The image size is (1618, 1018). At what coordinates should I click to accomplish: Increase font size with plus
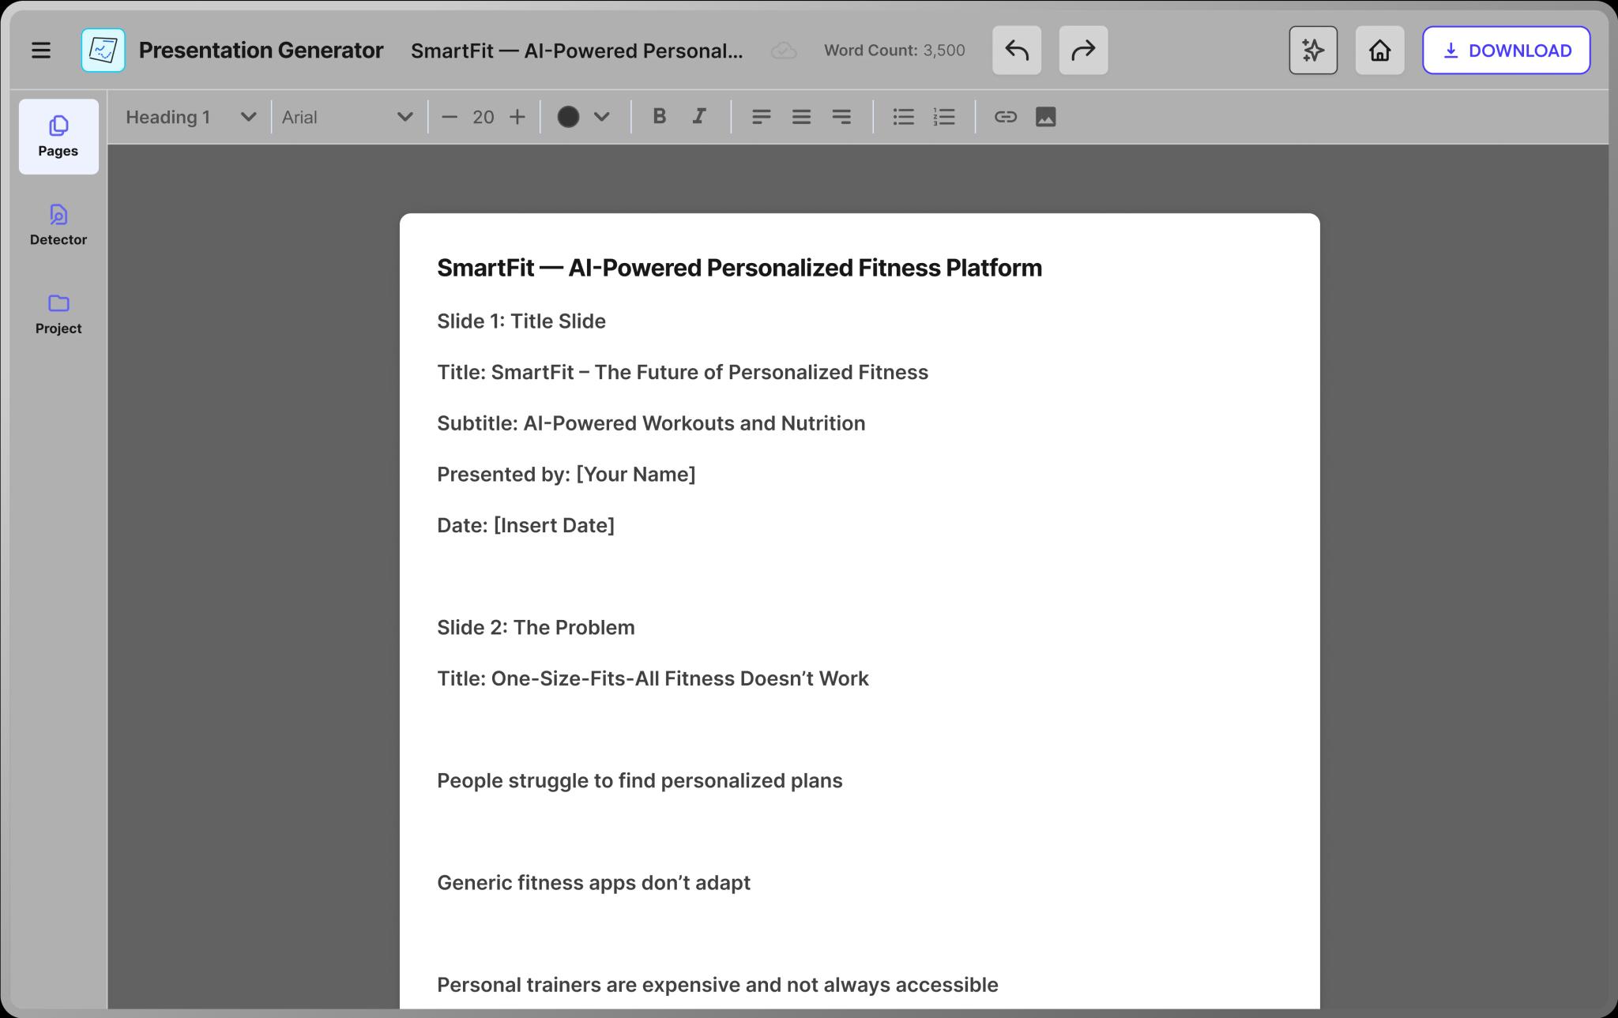pos(517,117)
